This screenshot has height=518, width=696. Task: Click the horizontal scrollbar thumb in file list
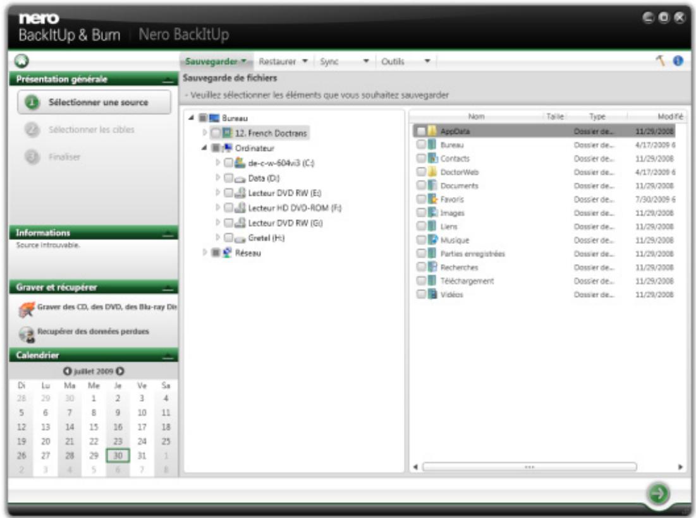click(x=530, y=467)
